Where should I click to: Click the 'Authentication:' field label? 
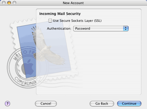pos(59,28)
